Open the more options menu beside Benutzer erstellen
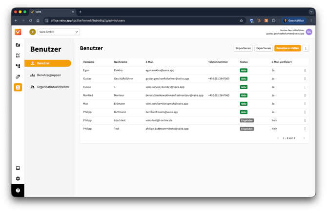This screenshot has width=327, height=212. coord(306,48)
